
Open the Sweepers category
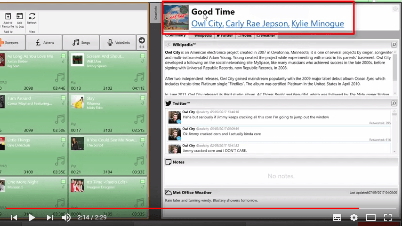point(12,42)
